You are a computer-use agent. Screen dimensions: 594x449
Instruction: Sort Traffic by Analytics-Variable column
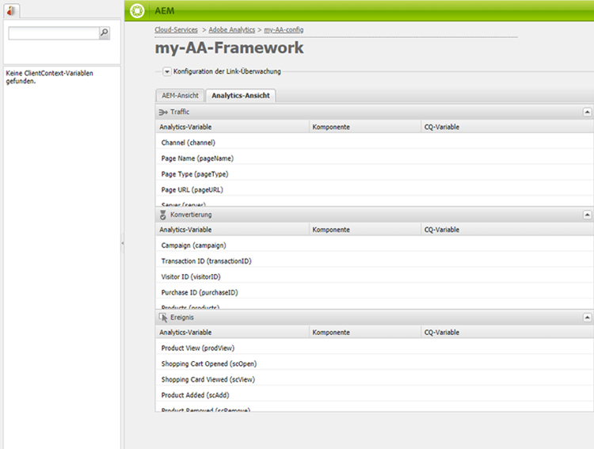[x=232, y=127]
